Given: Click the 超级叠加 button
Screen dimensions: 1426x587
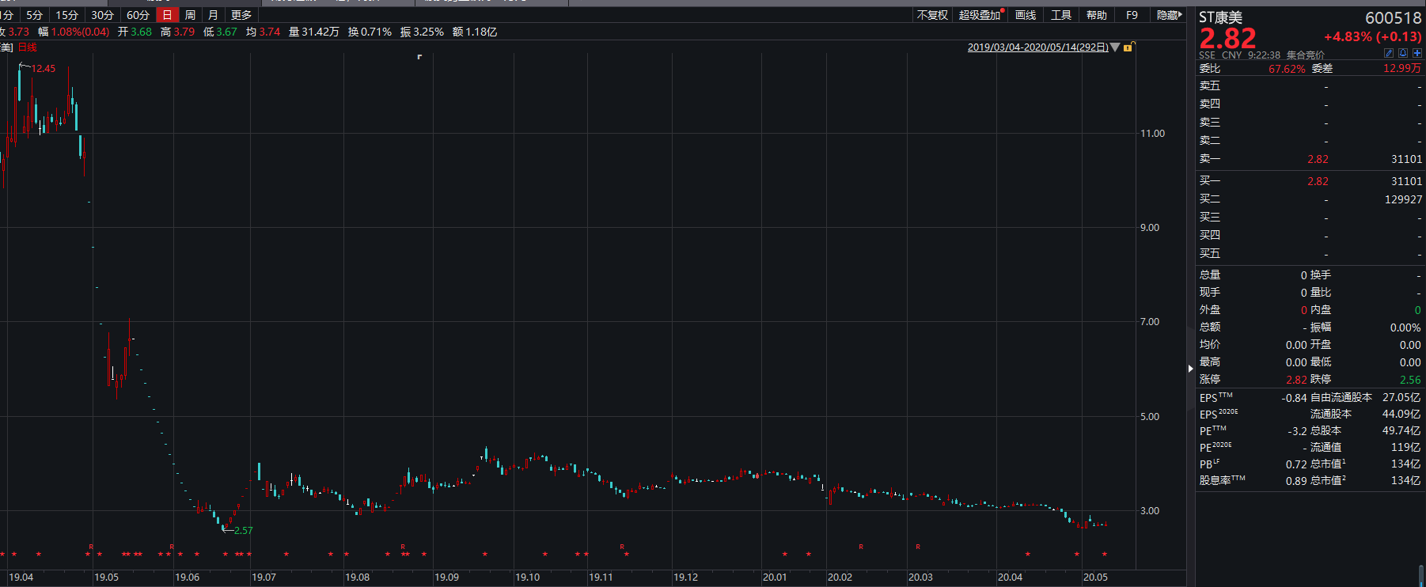Looking at the screenshot, I should tap(980, 15).
